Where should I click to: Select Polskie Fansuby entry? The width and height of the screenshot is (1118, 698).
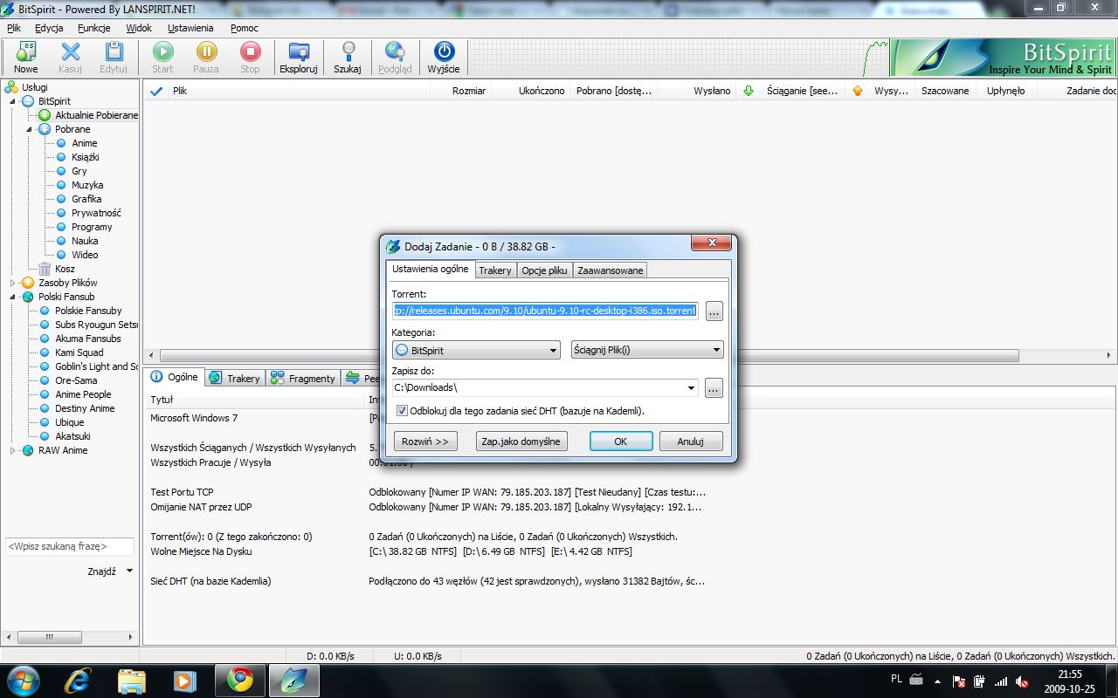point(88,311)
